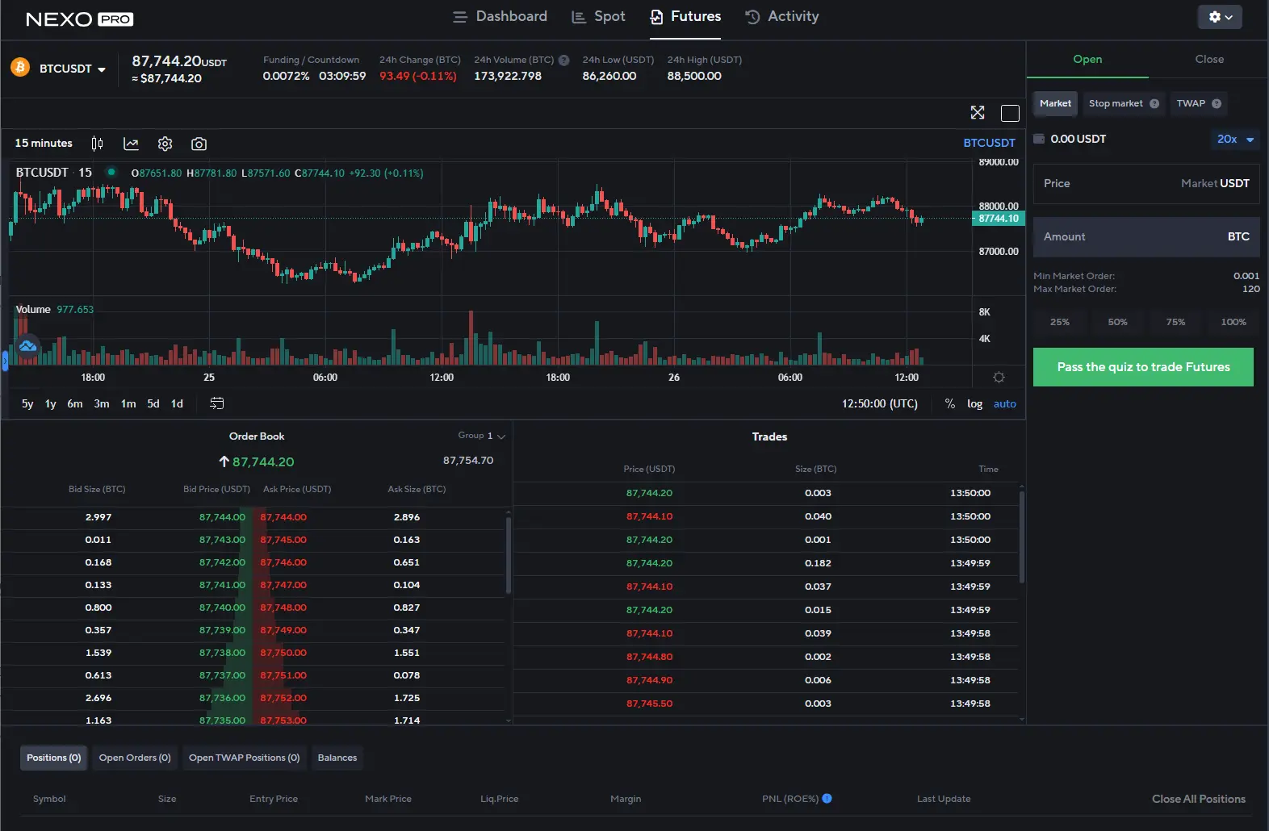Viewport: 1269px width, 831px height.
Task: Set amount to 100%
Action: (1233, 322)
